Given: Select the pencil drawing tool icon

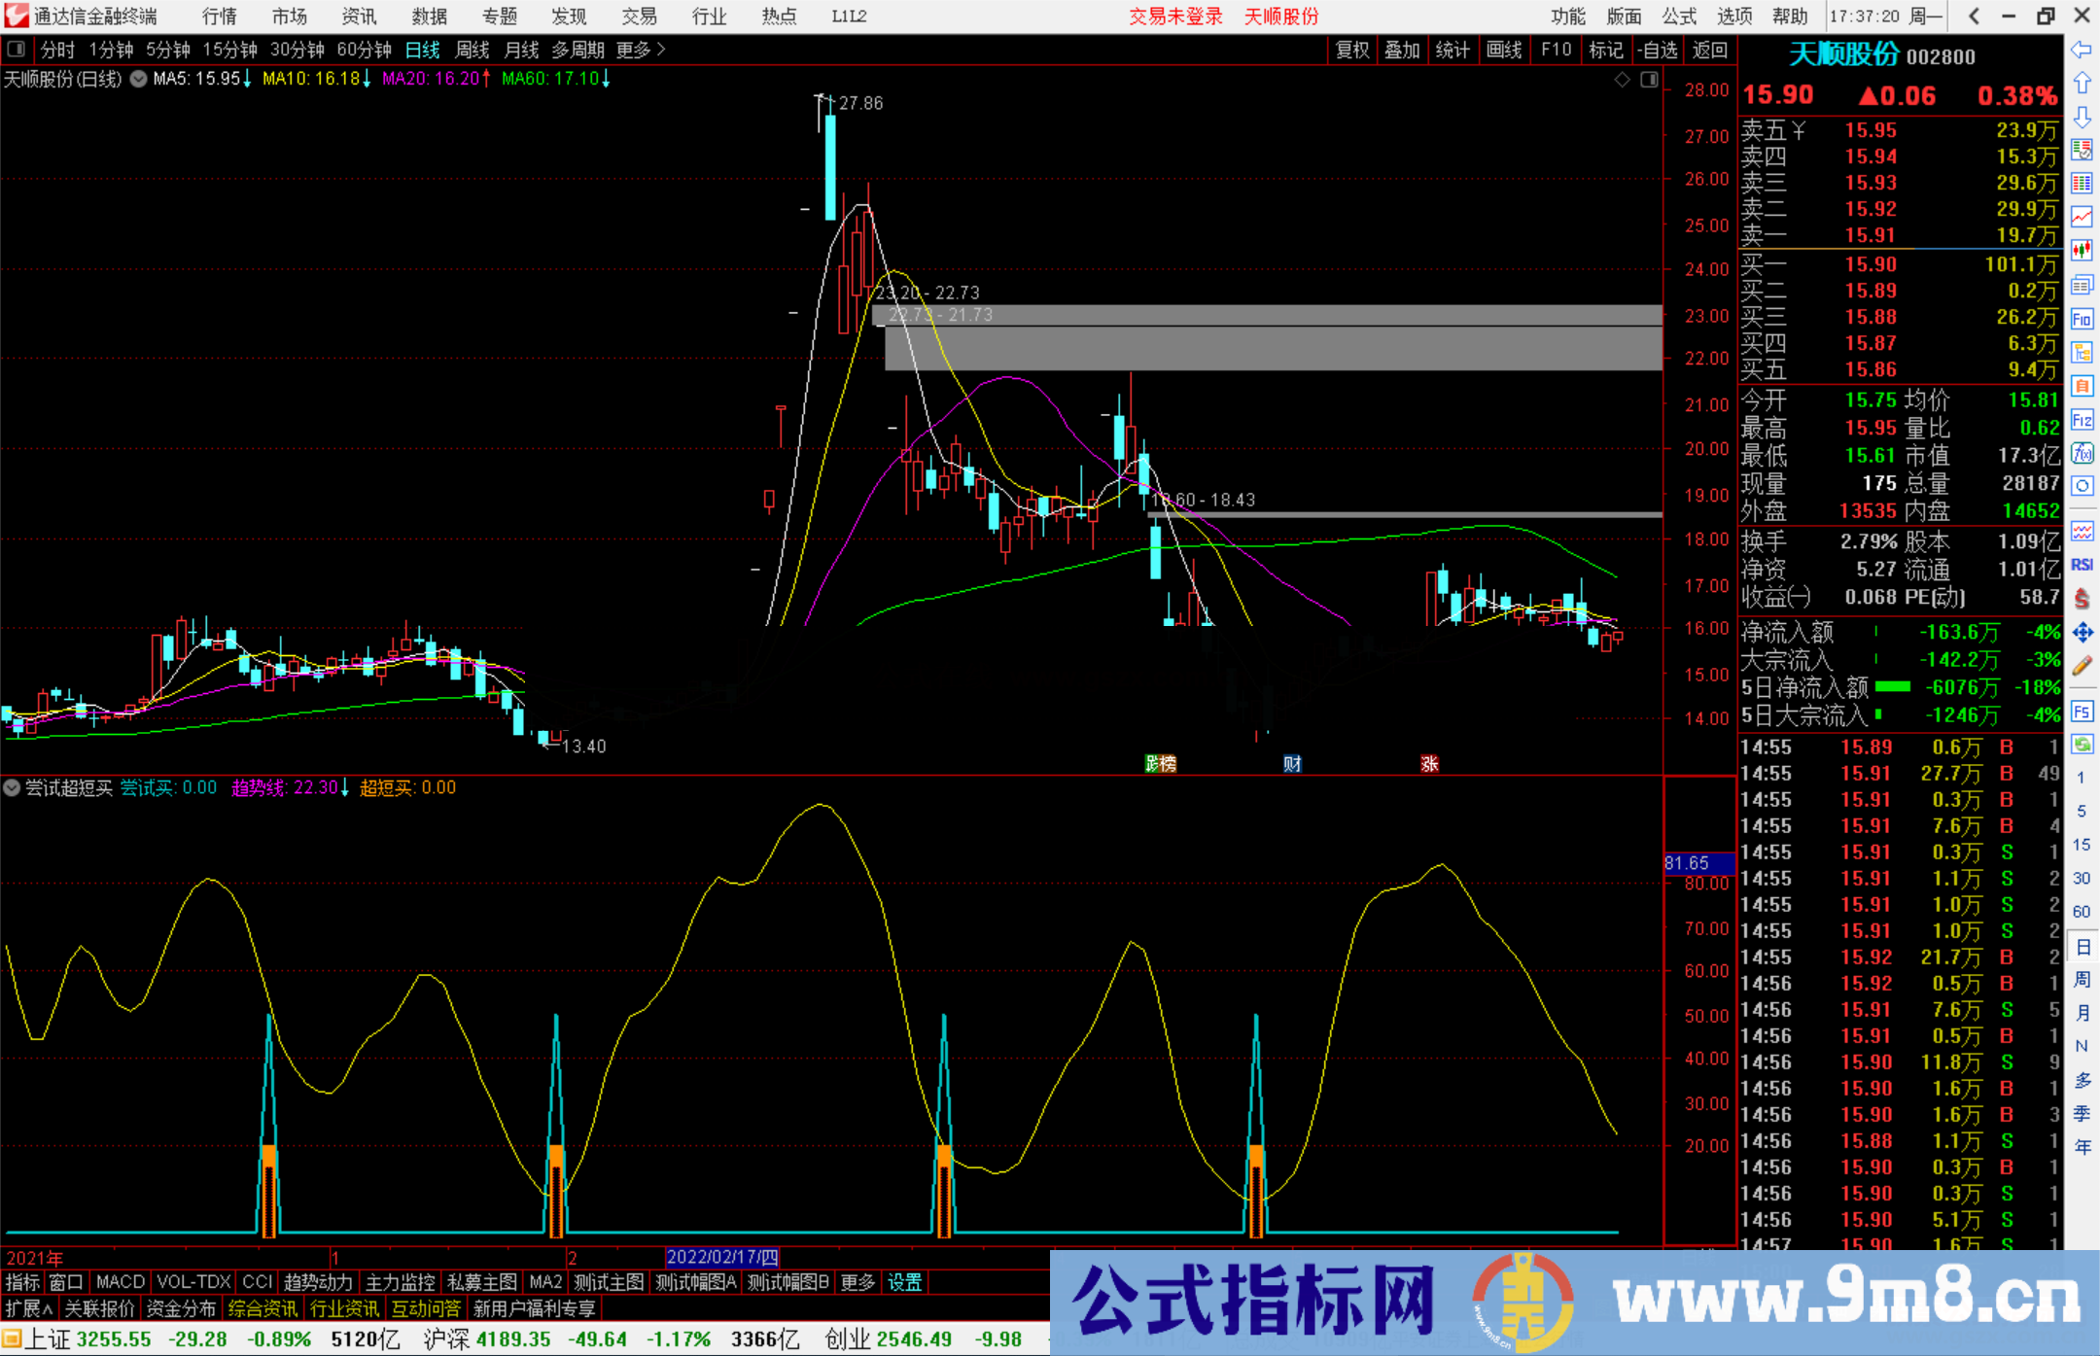Looking at the screenshot, I should [x=2082, y=666].
